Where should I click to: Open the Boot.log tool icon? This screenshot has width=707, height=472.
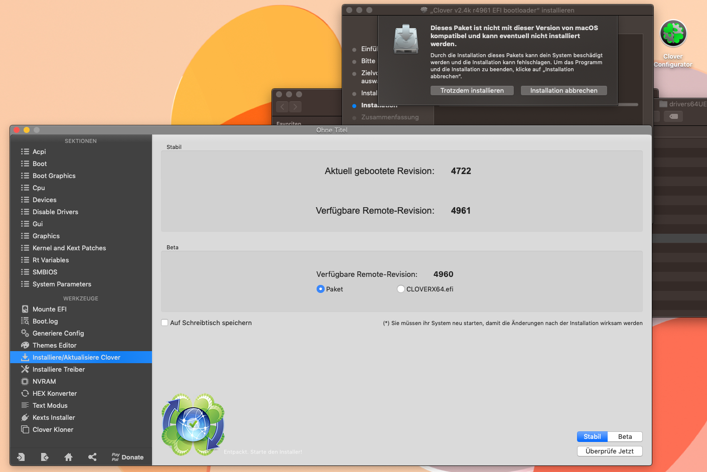[25, 321]
